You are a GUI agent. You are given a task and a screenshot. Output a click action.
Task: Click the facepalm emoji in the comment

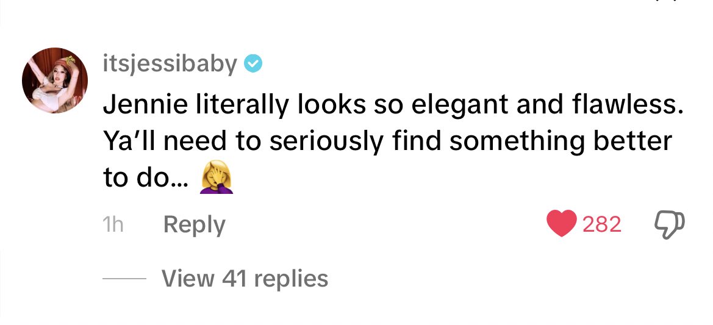[x=217, y=179]
